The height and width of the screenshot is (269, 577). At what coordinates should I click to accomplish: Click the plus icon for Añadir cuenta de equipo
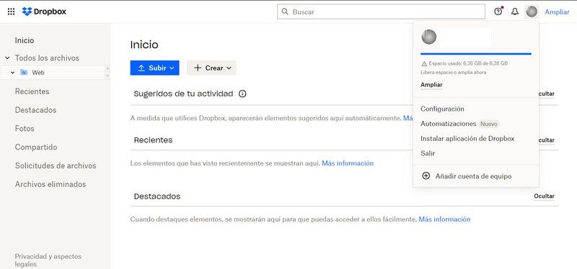coord(426,175)
